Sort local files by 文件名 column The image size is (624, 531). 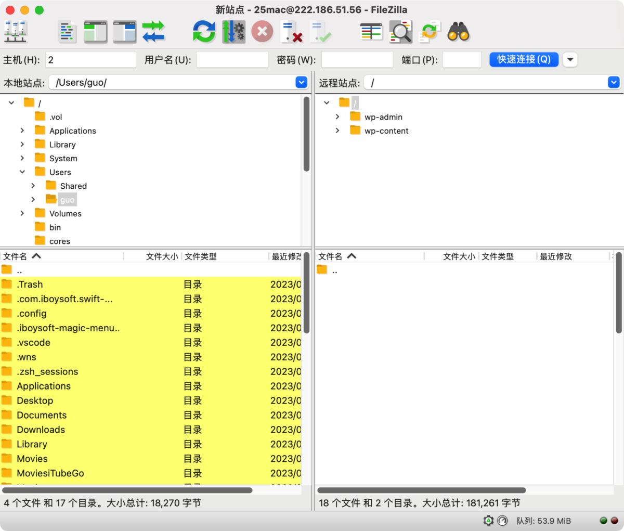click(x=62, y=256)
